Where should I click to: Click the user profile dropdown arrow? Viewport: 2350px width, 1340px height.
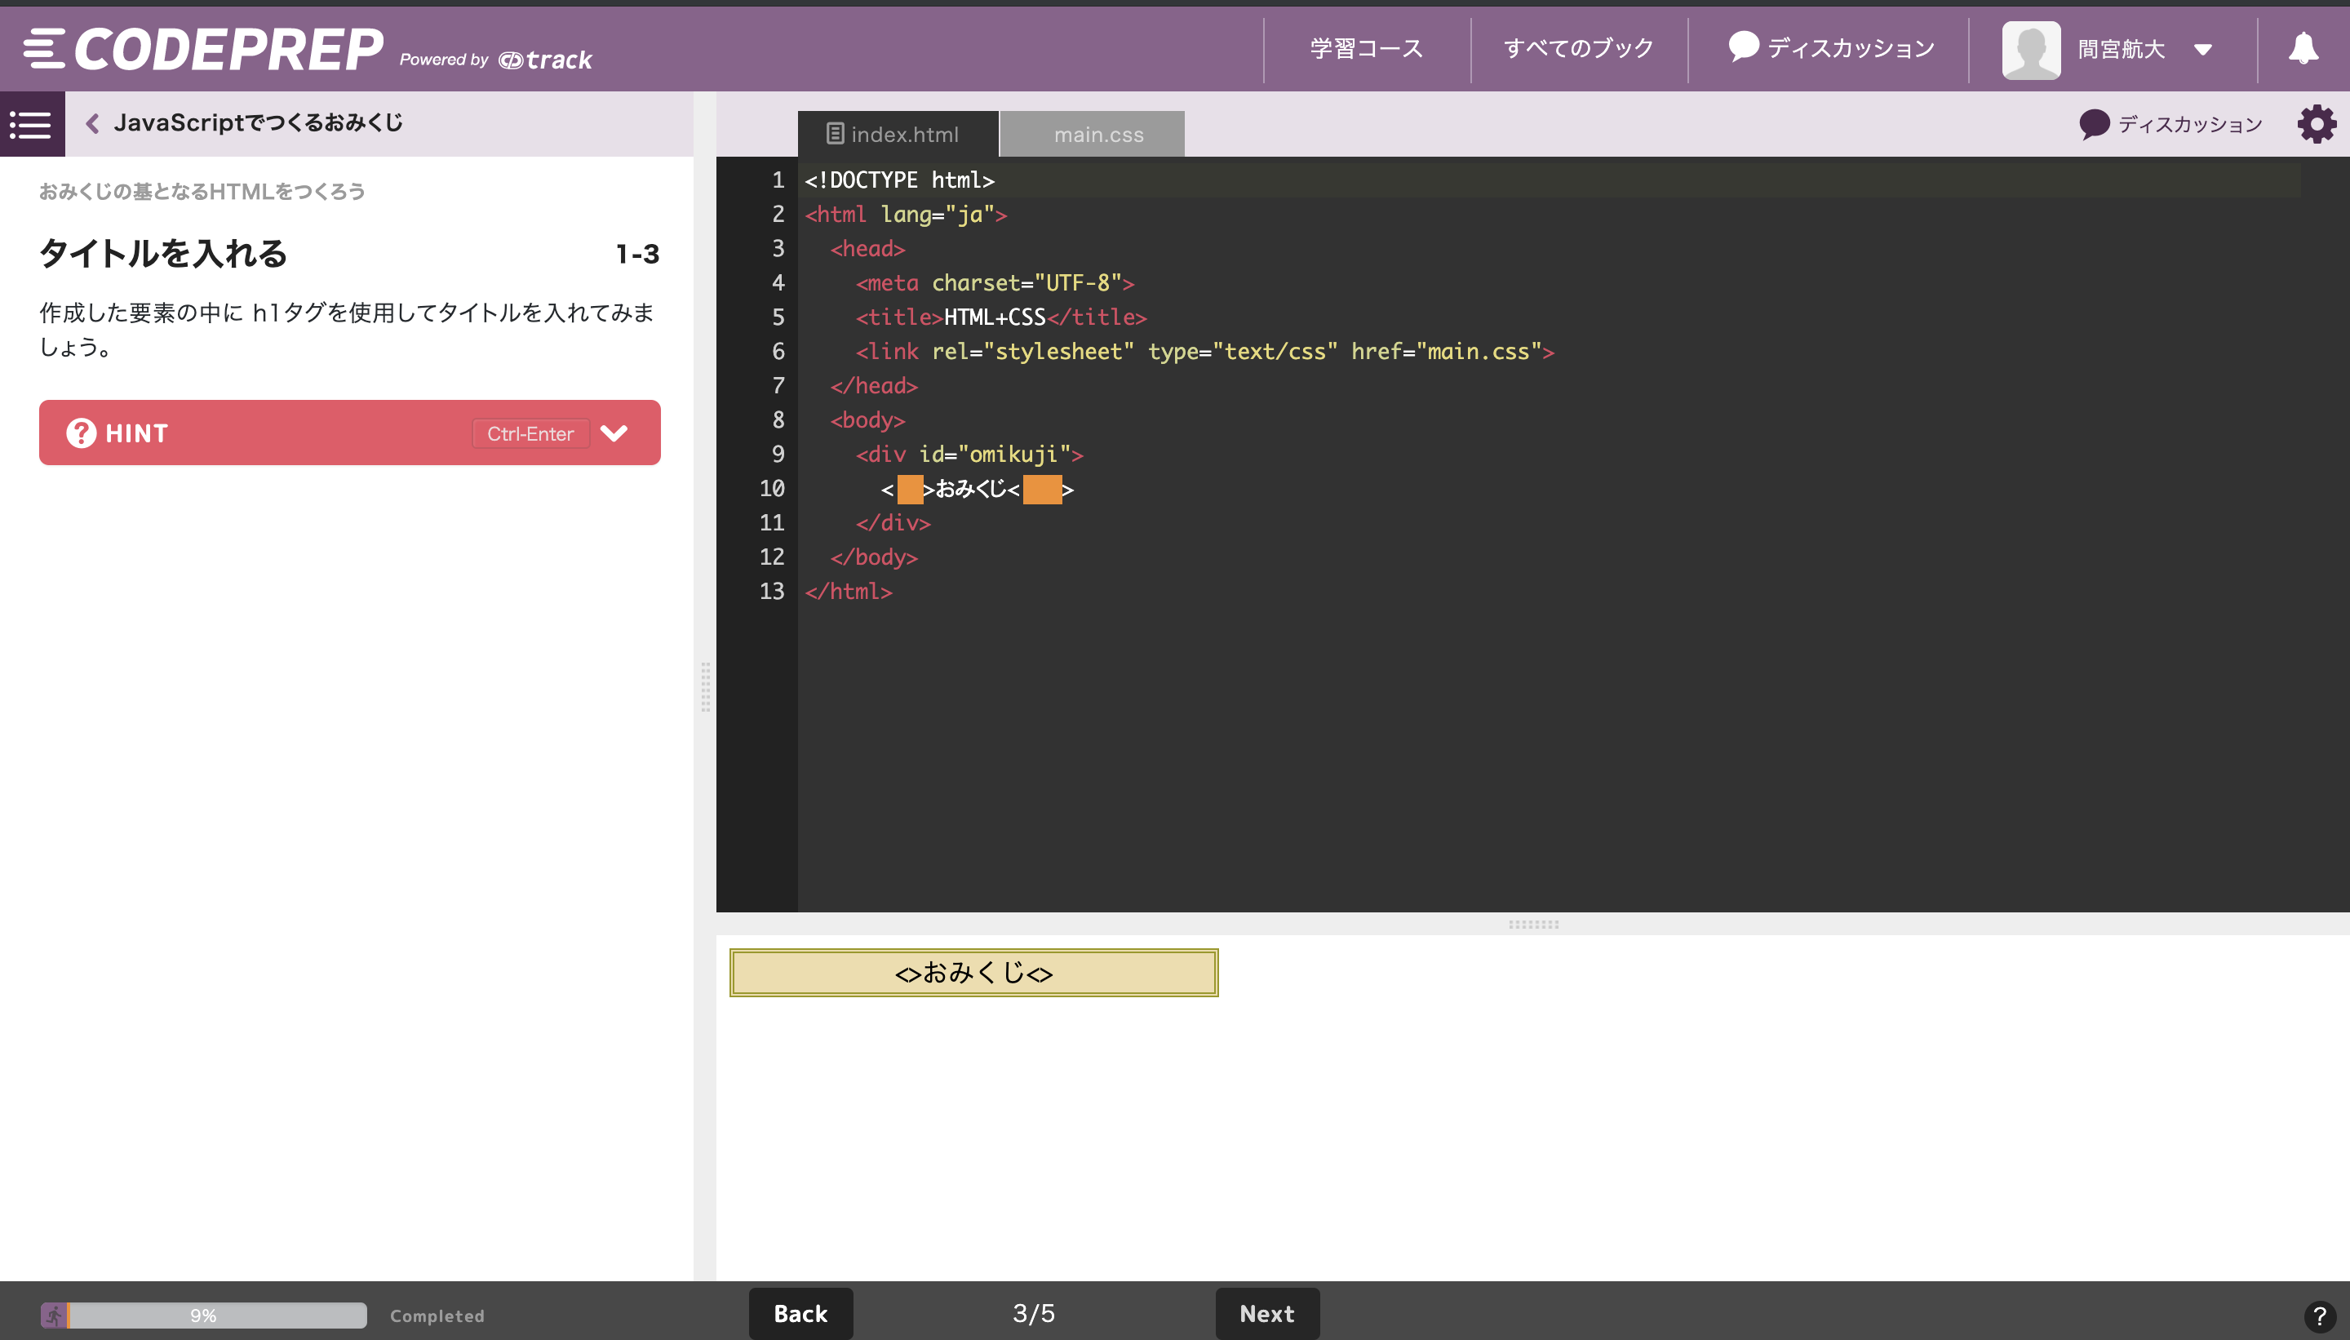pos(2203,48)
